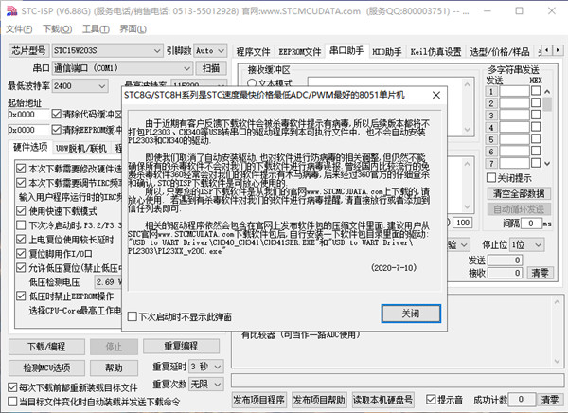Click the 间隔 ms input field
Viewport: 568px width, 413px height.
pos(531,224)
